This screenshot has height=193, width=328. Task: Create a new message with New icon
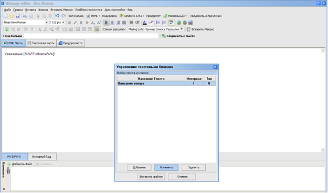click(x=6, y=16)
